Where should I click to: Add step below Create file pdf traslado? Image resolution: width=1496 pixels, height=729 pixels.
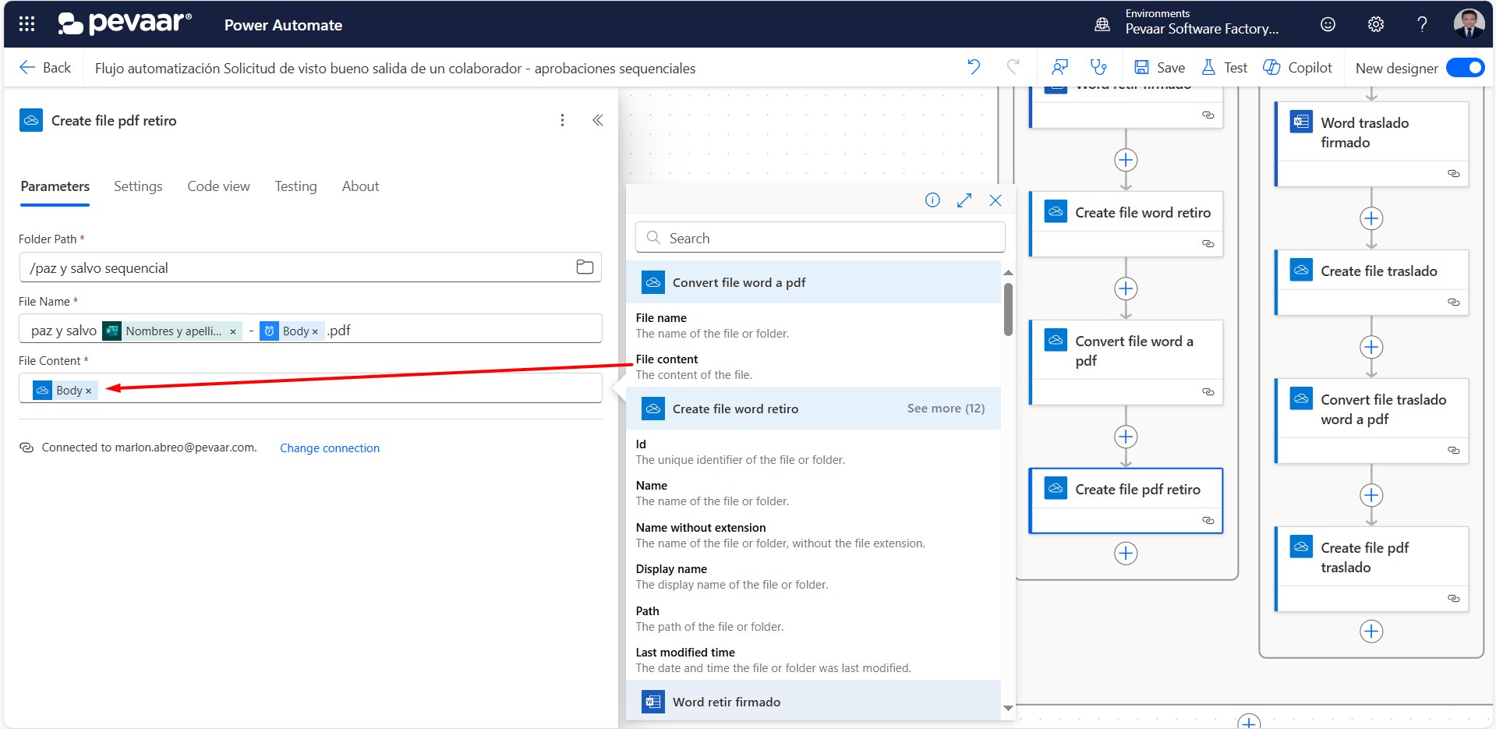click(x=1371, y=632)
